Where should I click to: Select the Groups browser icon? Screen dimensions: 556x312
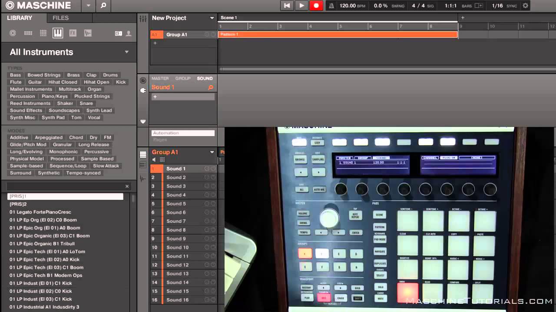click(28, 33)
